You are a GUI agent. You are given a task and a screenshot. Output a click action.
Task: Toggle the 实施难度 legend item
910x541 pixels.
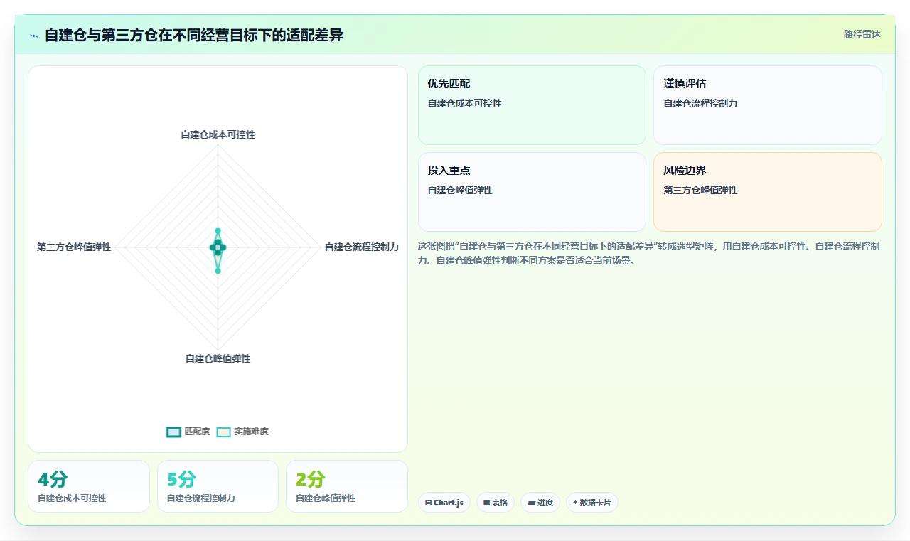(x=242, y=432)
